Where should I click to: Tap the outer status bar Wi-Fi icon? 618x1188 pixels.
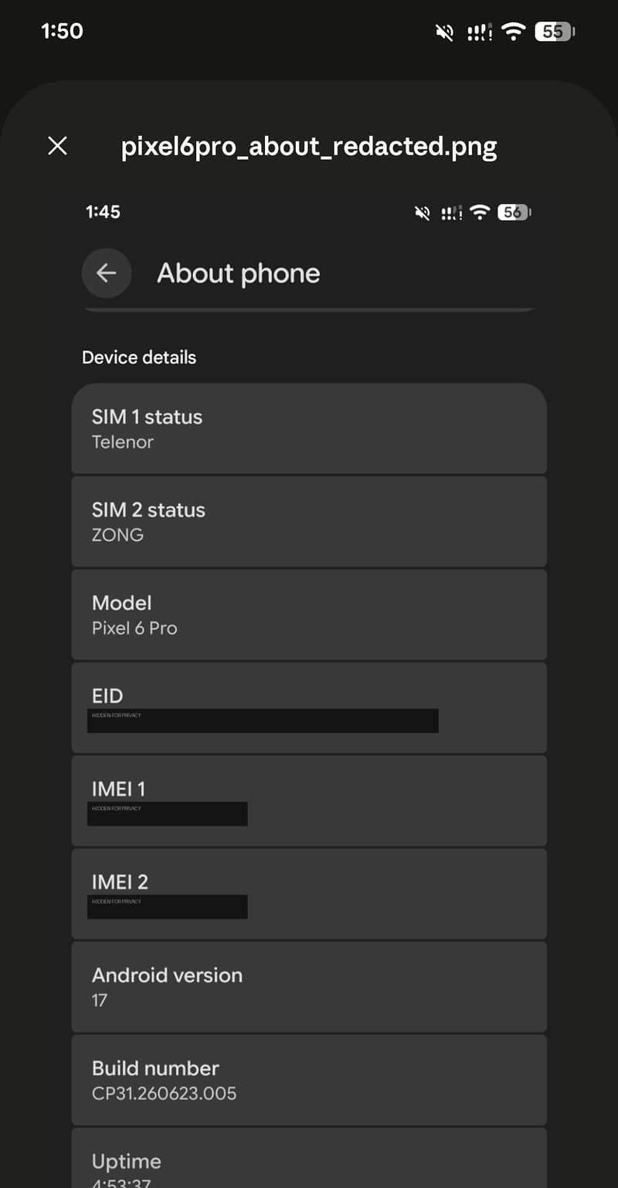512,32
